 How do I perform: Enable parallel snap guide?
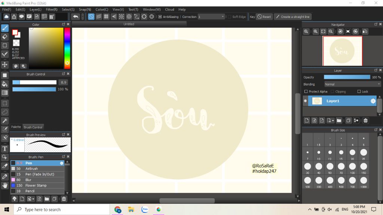[99, 16]
